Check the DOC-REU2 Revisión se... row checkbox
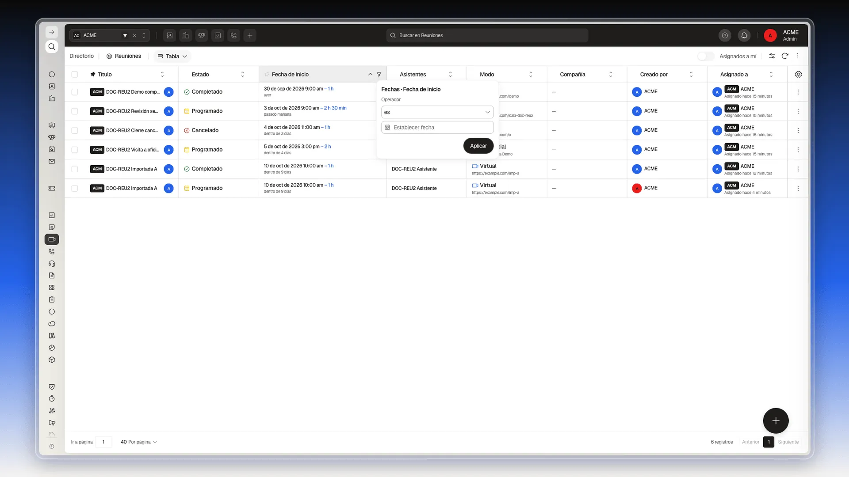849x477 pixels. pos(75,111)
